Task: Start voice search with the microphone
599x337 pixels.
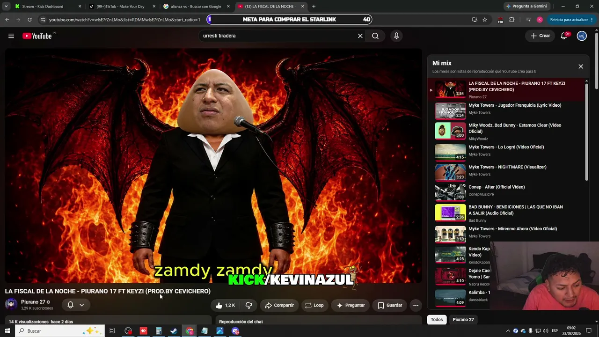Action: [396, 36]
